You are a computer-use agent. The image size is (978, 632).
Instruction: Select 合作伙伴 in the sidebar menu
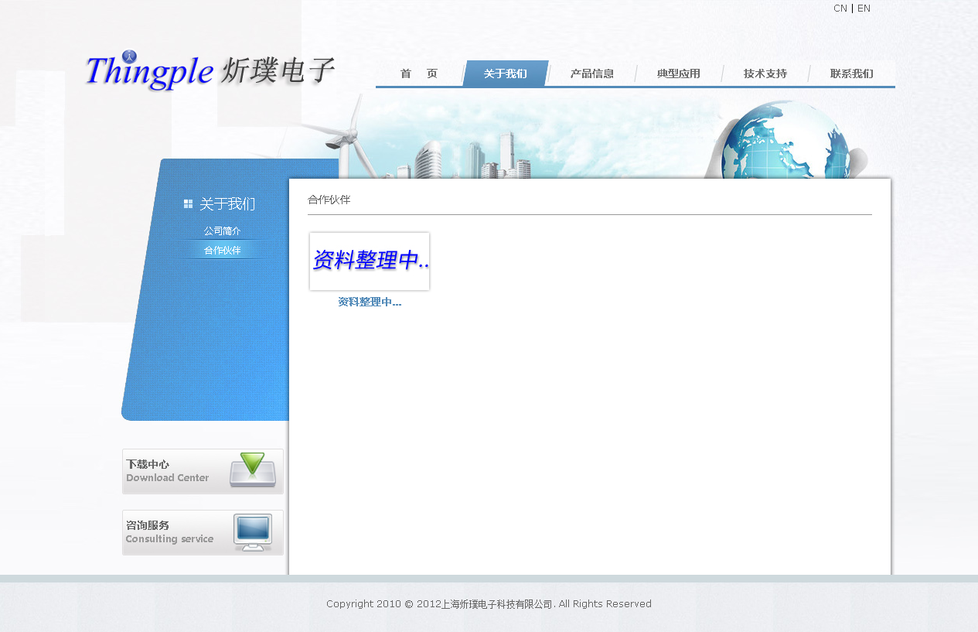coord(222,251)
